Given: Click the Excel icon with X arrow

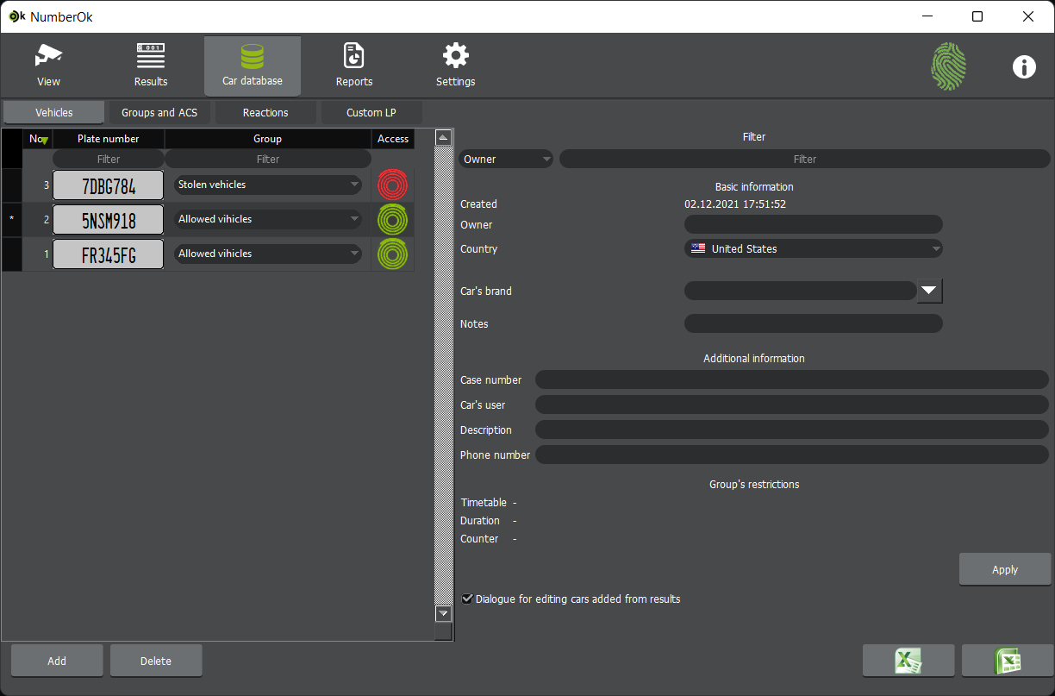Looking at the screenshot, I should (x=908, y=661).
